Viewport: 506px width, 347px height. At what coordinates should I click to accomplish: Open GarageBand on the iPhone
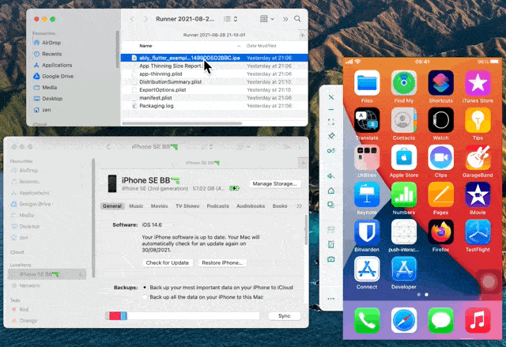[478, 157]
